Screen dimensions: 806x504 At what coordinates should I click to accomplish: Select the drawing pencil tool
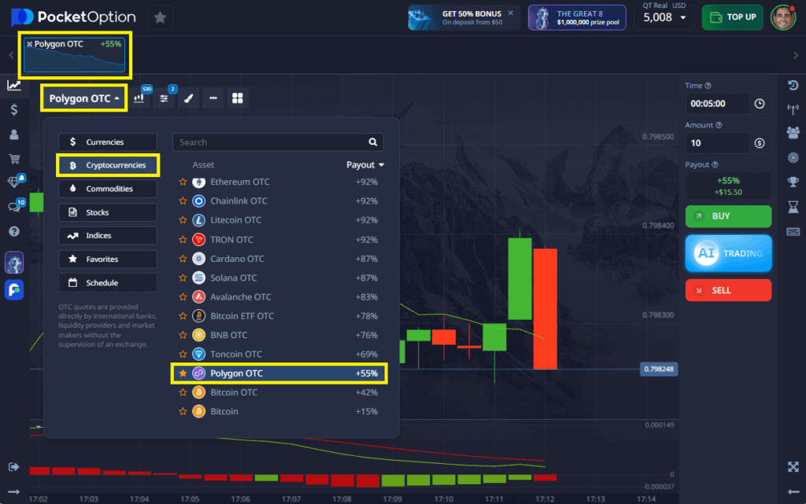(x=187, y=97)
